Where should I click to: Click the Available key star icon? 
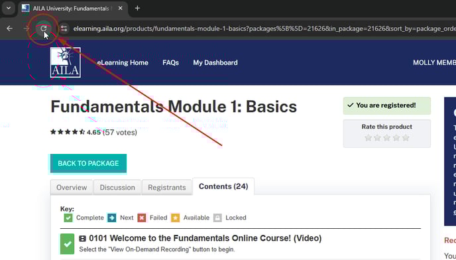coord(176,218)
